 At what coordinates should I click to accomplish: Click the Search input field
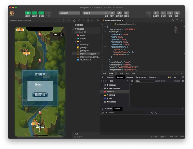pyautogui.click(x=126, y=113)
